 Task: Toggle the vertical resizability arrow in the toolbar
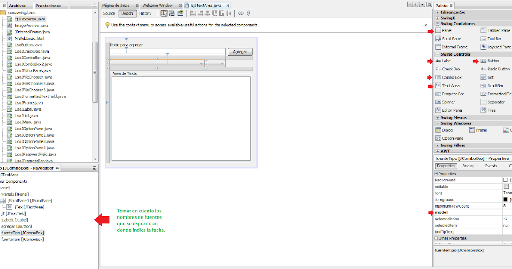point(249,13)
